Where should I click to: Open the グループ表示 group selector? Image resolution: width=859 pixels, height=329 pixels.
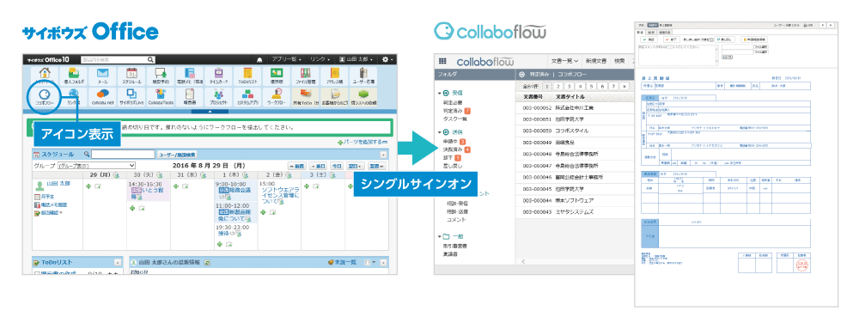(96, 165)
